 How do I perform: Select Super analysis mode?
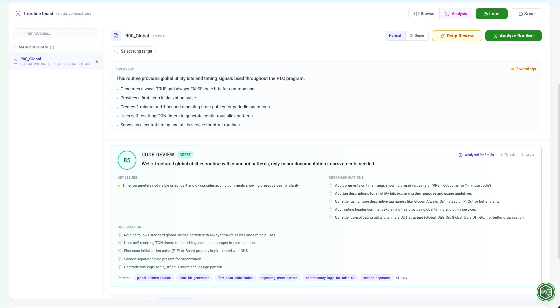tap(417, 35)
